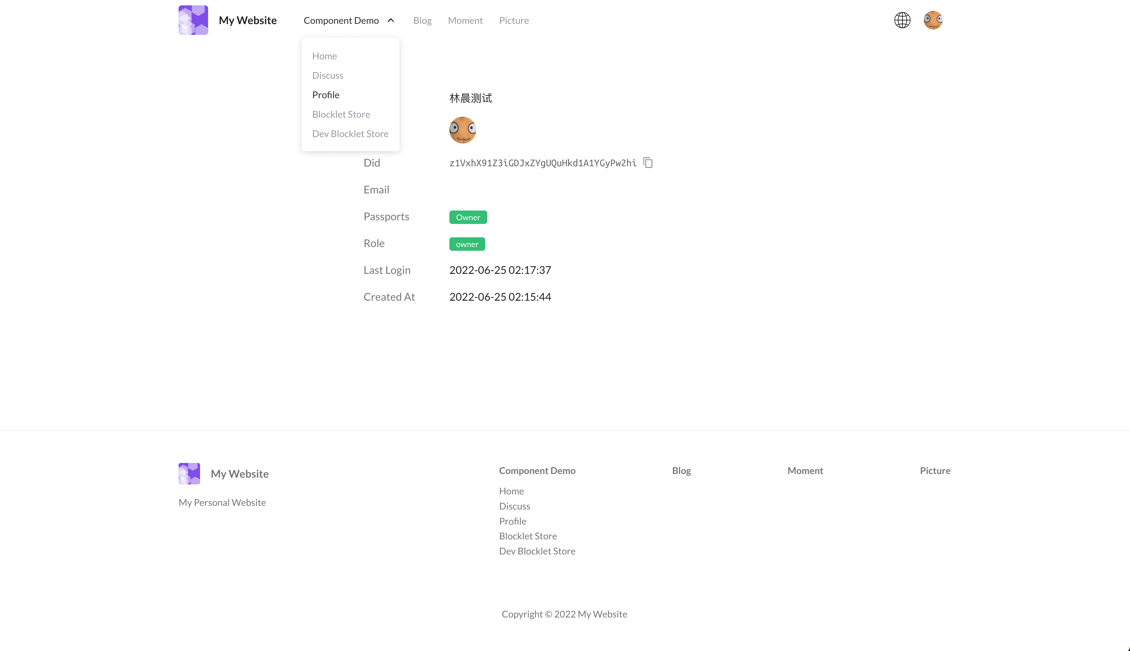Click the footer Discuss link
Viewport: 1130px width, 651px height.
(514, 506)
